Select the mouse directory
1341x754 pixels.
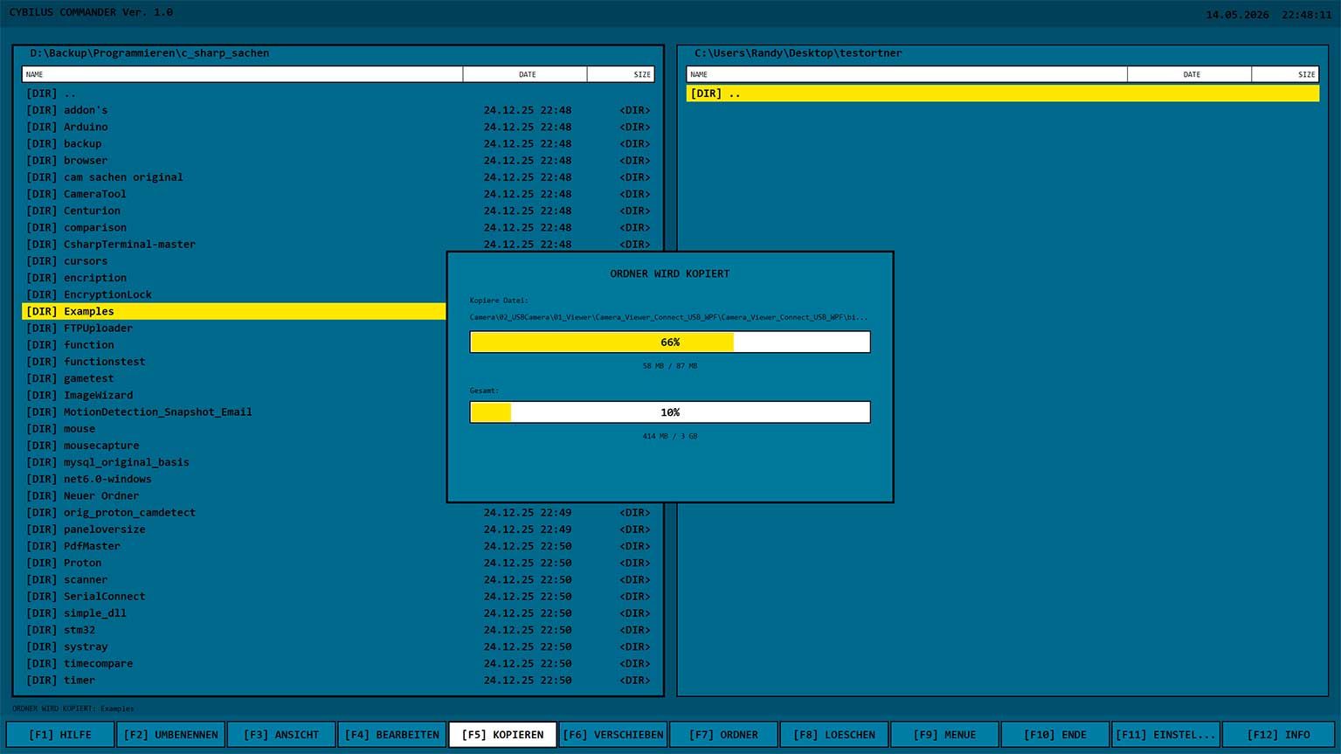point(234,429)
